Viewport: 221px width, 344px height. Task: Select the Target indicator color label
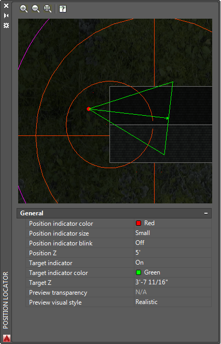pyautogui.click(x=59, y=273)
